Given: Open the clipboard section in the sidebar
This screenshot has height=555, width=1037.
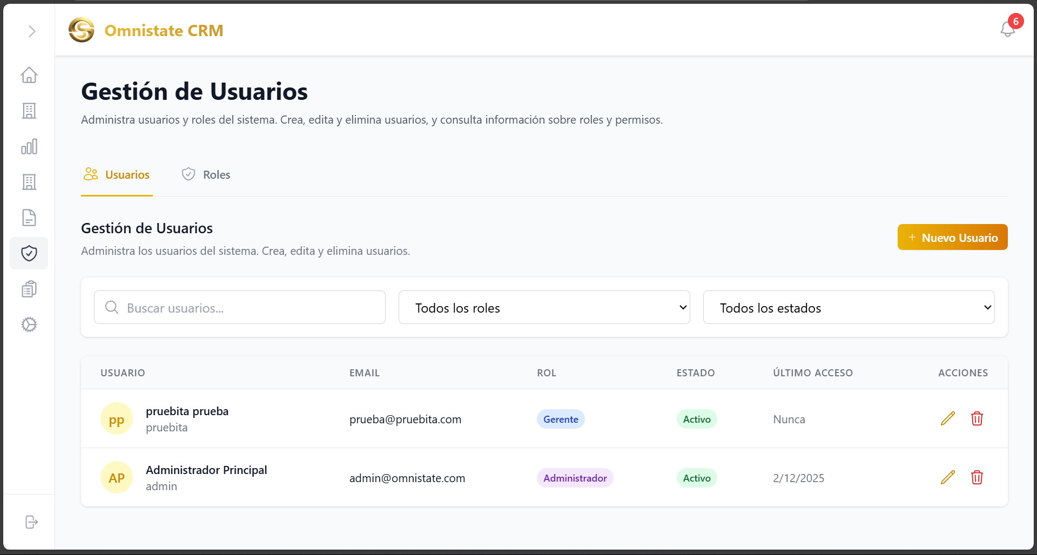Looking at the screenshot, I should point(29,288).
